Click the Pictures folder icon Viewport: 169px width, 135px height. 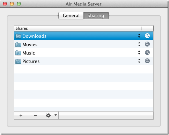(18, 61)
